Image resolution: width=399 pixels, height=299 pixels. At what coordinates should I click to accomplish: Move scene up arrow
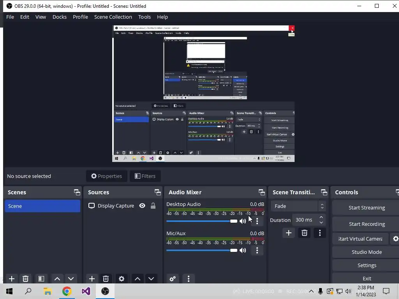click(x=57, y=279)
